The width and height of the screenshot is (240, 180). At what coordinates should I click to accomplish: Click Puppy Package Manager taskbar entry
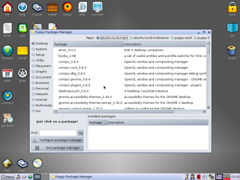coord(116,176)
